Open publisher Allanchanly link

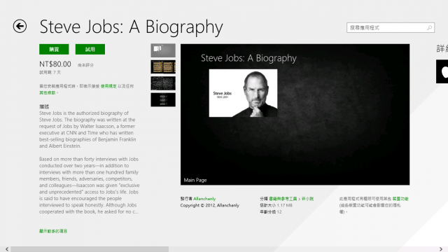pyautogui.click(x=204, y=199)
